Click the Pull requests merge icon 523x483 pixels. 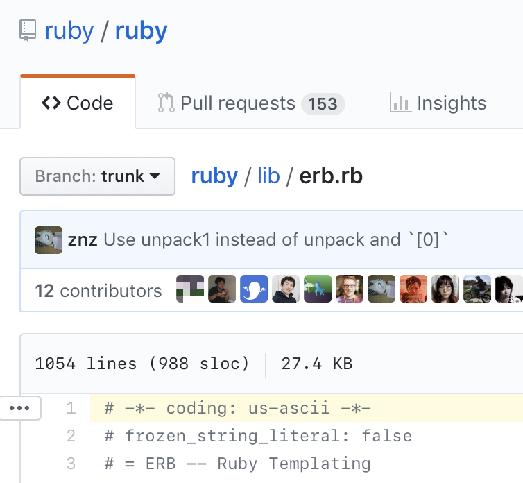166,103
